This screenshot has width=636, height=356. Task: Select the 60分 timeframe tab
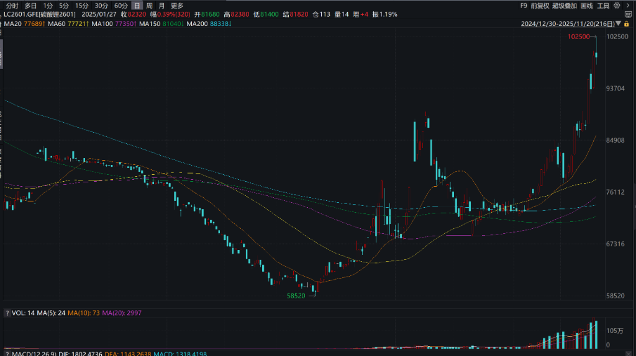pyautogui.click(x=120, y=6)
